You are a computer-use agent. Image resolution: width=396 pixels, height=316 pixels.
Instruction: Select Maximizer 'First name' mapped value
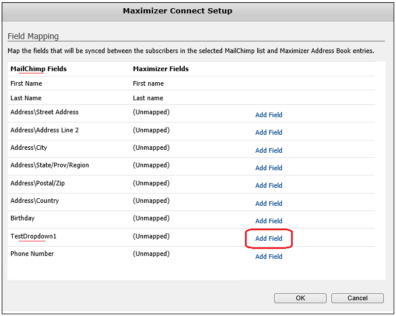pyautogui.click(x=149, y=83)
